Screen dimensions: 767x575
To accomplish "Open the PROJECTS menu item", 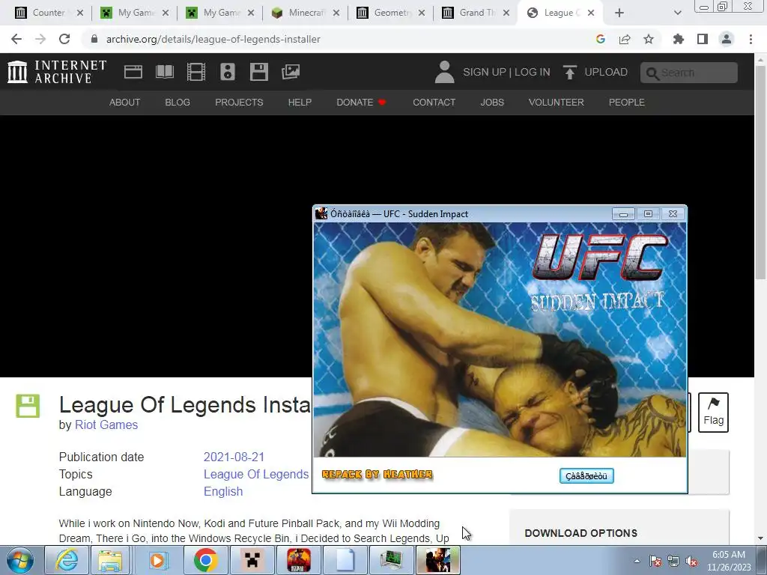I will click(x=239, y=102).
